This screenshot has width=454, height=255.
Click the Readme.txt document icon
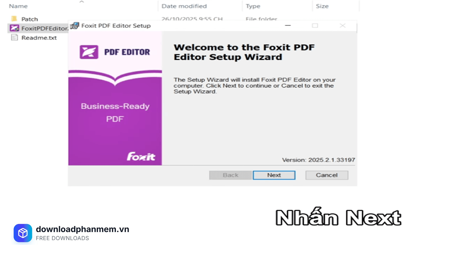14,38
